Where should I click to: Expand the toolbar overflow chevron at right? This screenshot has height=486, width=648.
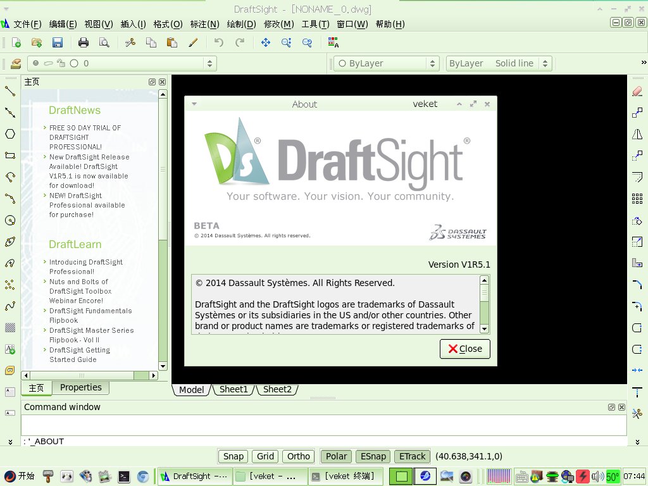click(x=644, y=63)
